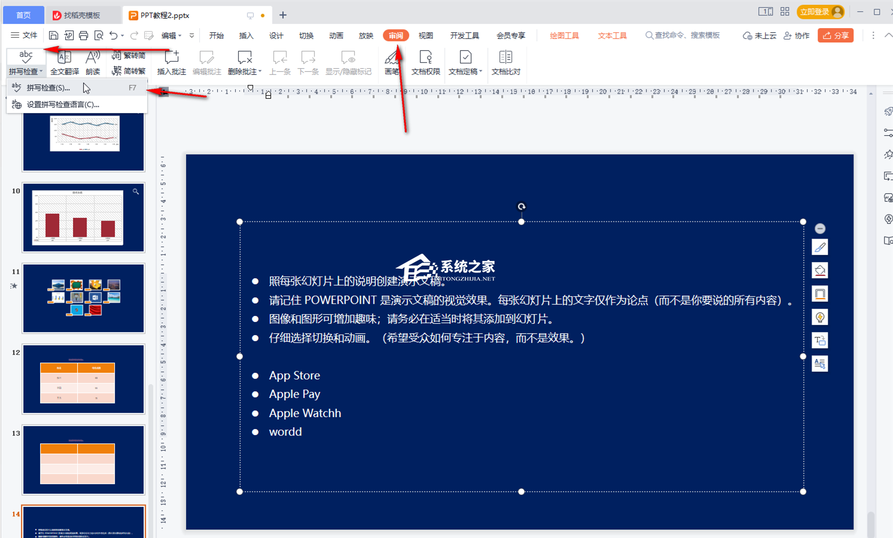Click 繁转简 conversion button
893x538 pixels.
129,56
